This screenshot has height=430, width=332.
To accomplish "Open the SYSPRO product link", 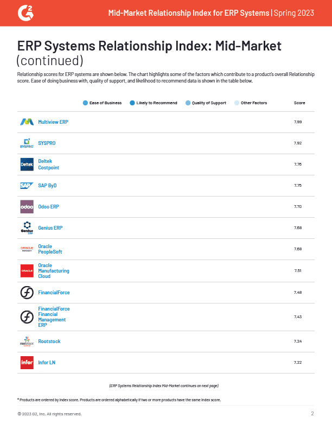I will (47, 143).
